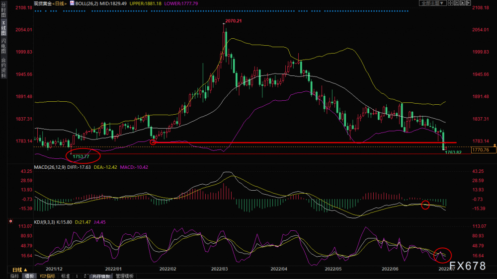Viewport: 497px width, 279px height.
Task: Click the <日线> label in chart title
Action: tap(59, 3)
